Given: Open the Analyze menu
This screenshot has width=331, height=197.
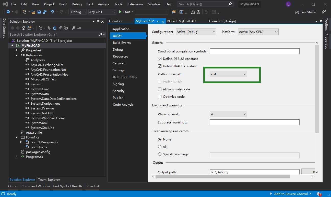Looking at the screenshot, I should pyautogui.click(x=104, y=4).
